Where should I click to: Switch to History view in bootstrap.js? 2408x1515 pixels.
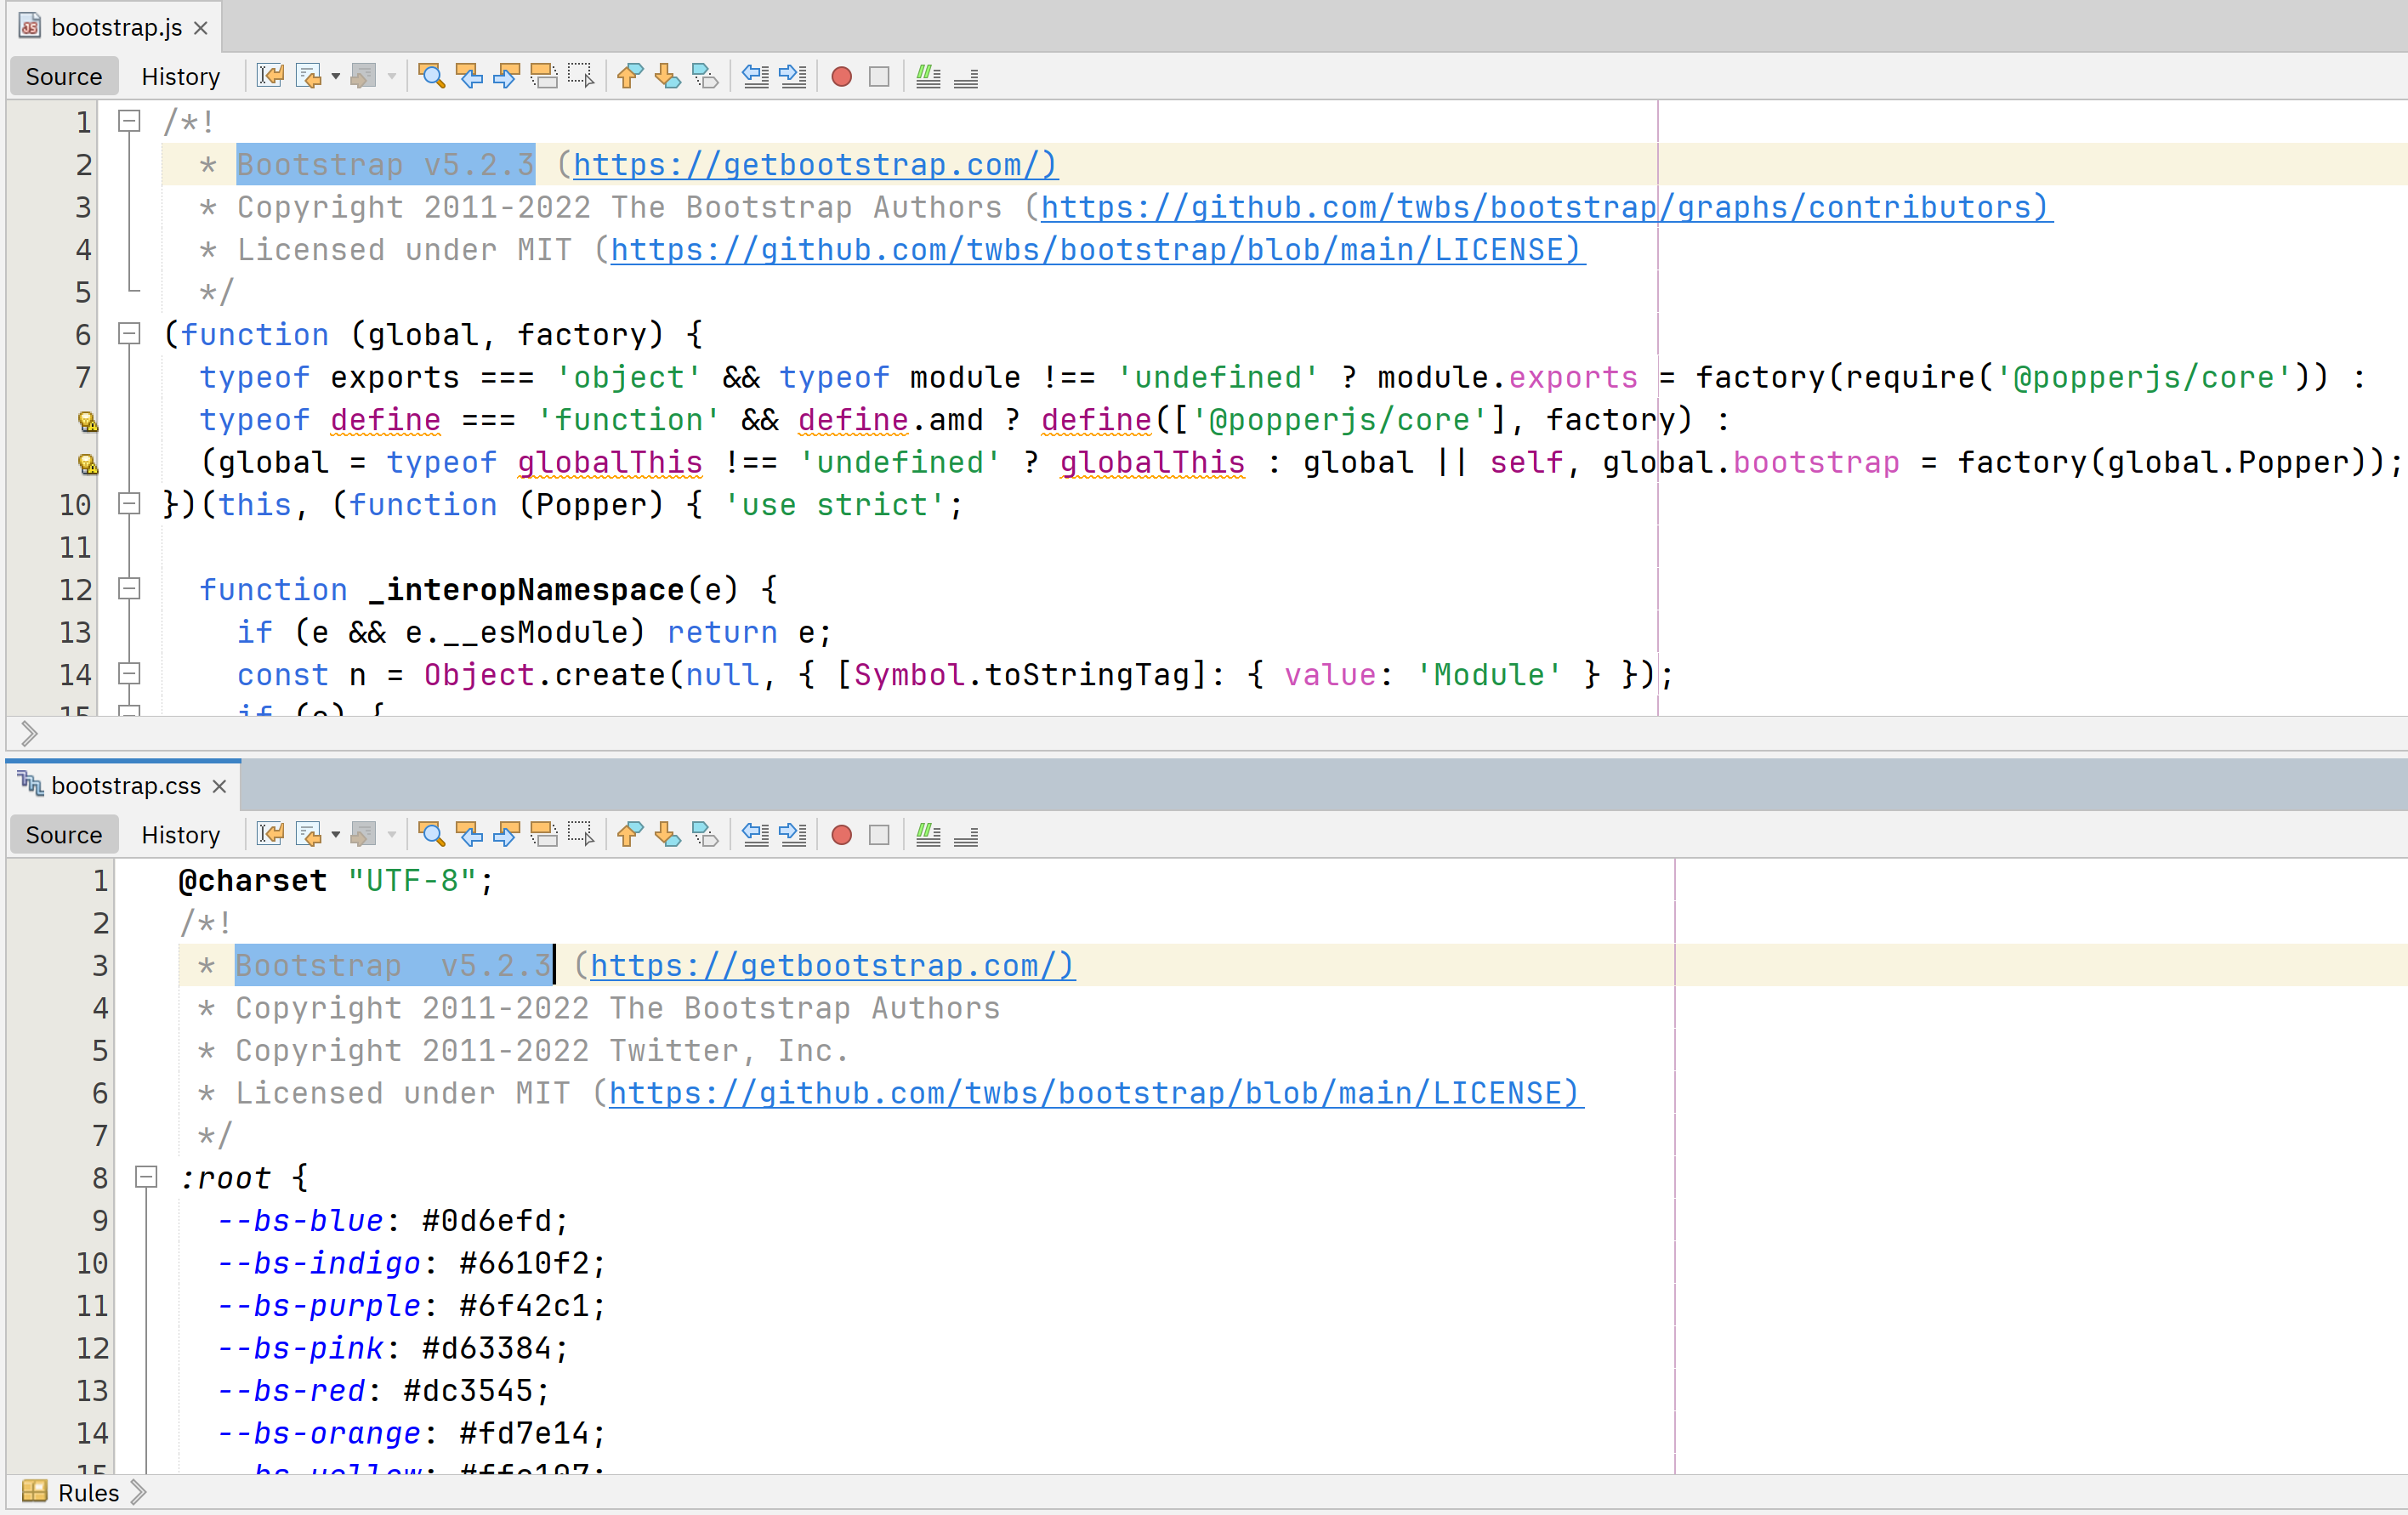click(180, 77)
